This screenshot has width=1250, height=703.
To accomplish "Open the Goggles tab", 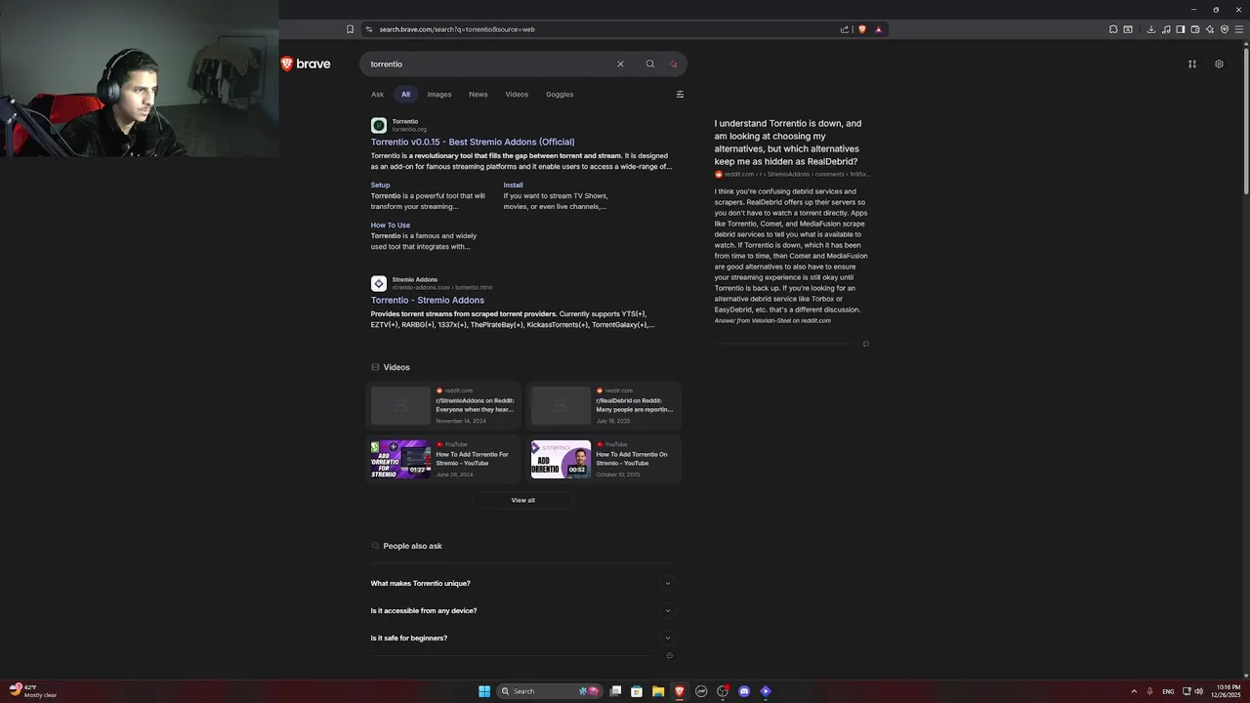I will click(x=560, y=95).
